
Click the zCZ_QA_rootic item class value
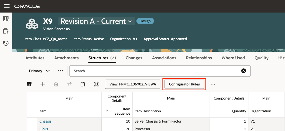coord(55,39)
